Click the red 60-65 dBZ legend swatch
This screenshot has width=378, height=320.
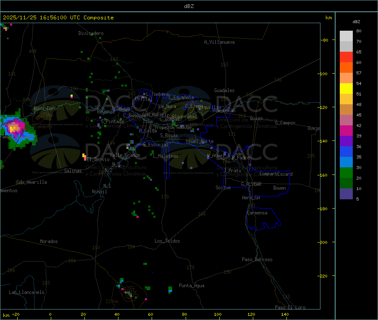point(346,57)
